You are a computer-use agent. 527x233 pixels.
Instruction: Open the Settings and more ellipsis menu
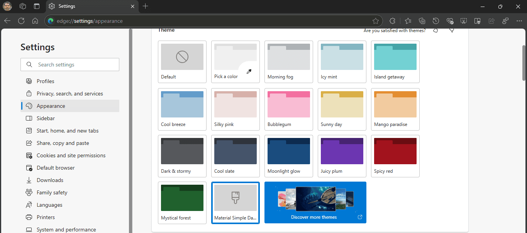519,21
